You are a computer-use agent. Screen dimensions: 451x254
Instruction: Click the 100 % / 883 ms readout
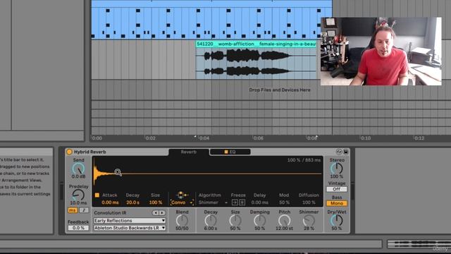(304, 160)
